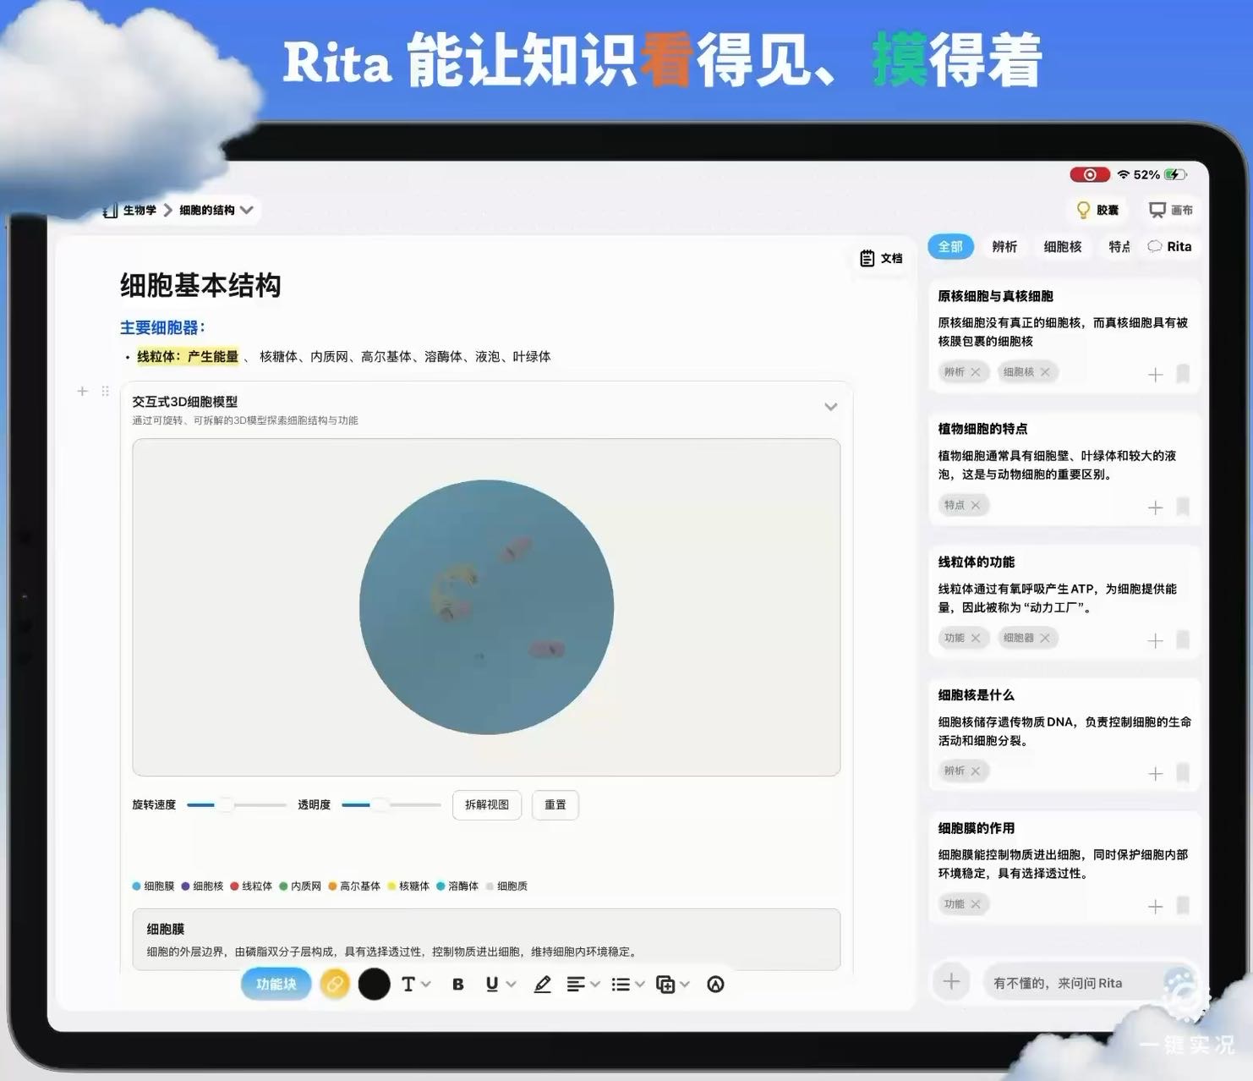Bookmark the 植物细胞的特点 card

[1183, 507]
